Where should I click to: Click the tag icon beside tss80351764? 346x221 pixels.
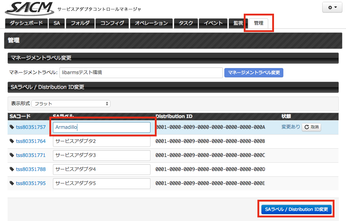tap(12, 141)
